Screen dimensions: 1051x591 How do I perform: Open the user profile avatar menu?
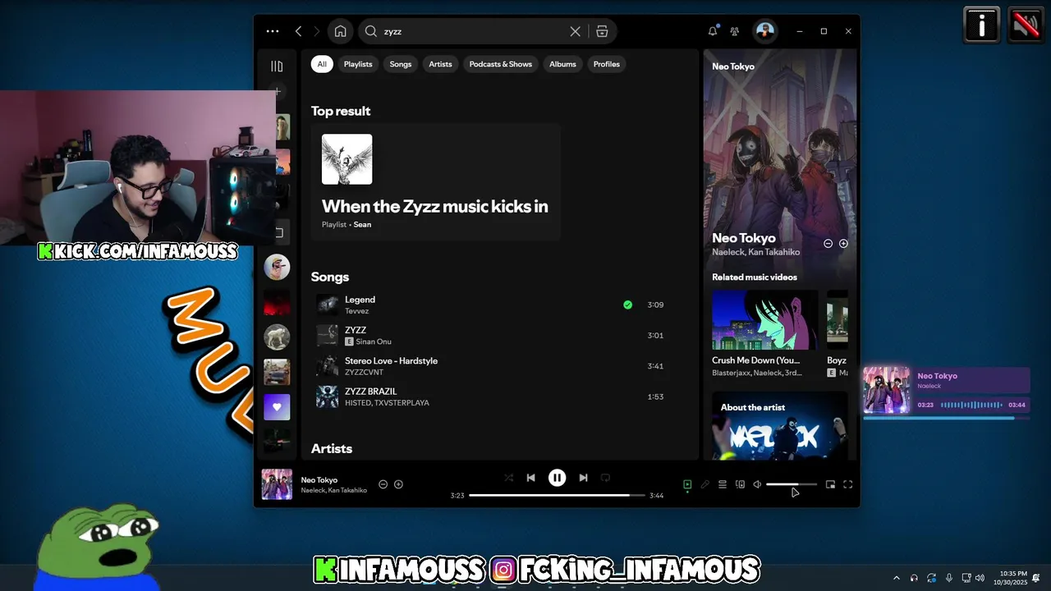764,31
